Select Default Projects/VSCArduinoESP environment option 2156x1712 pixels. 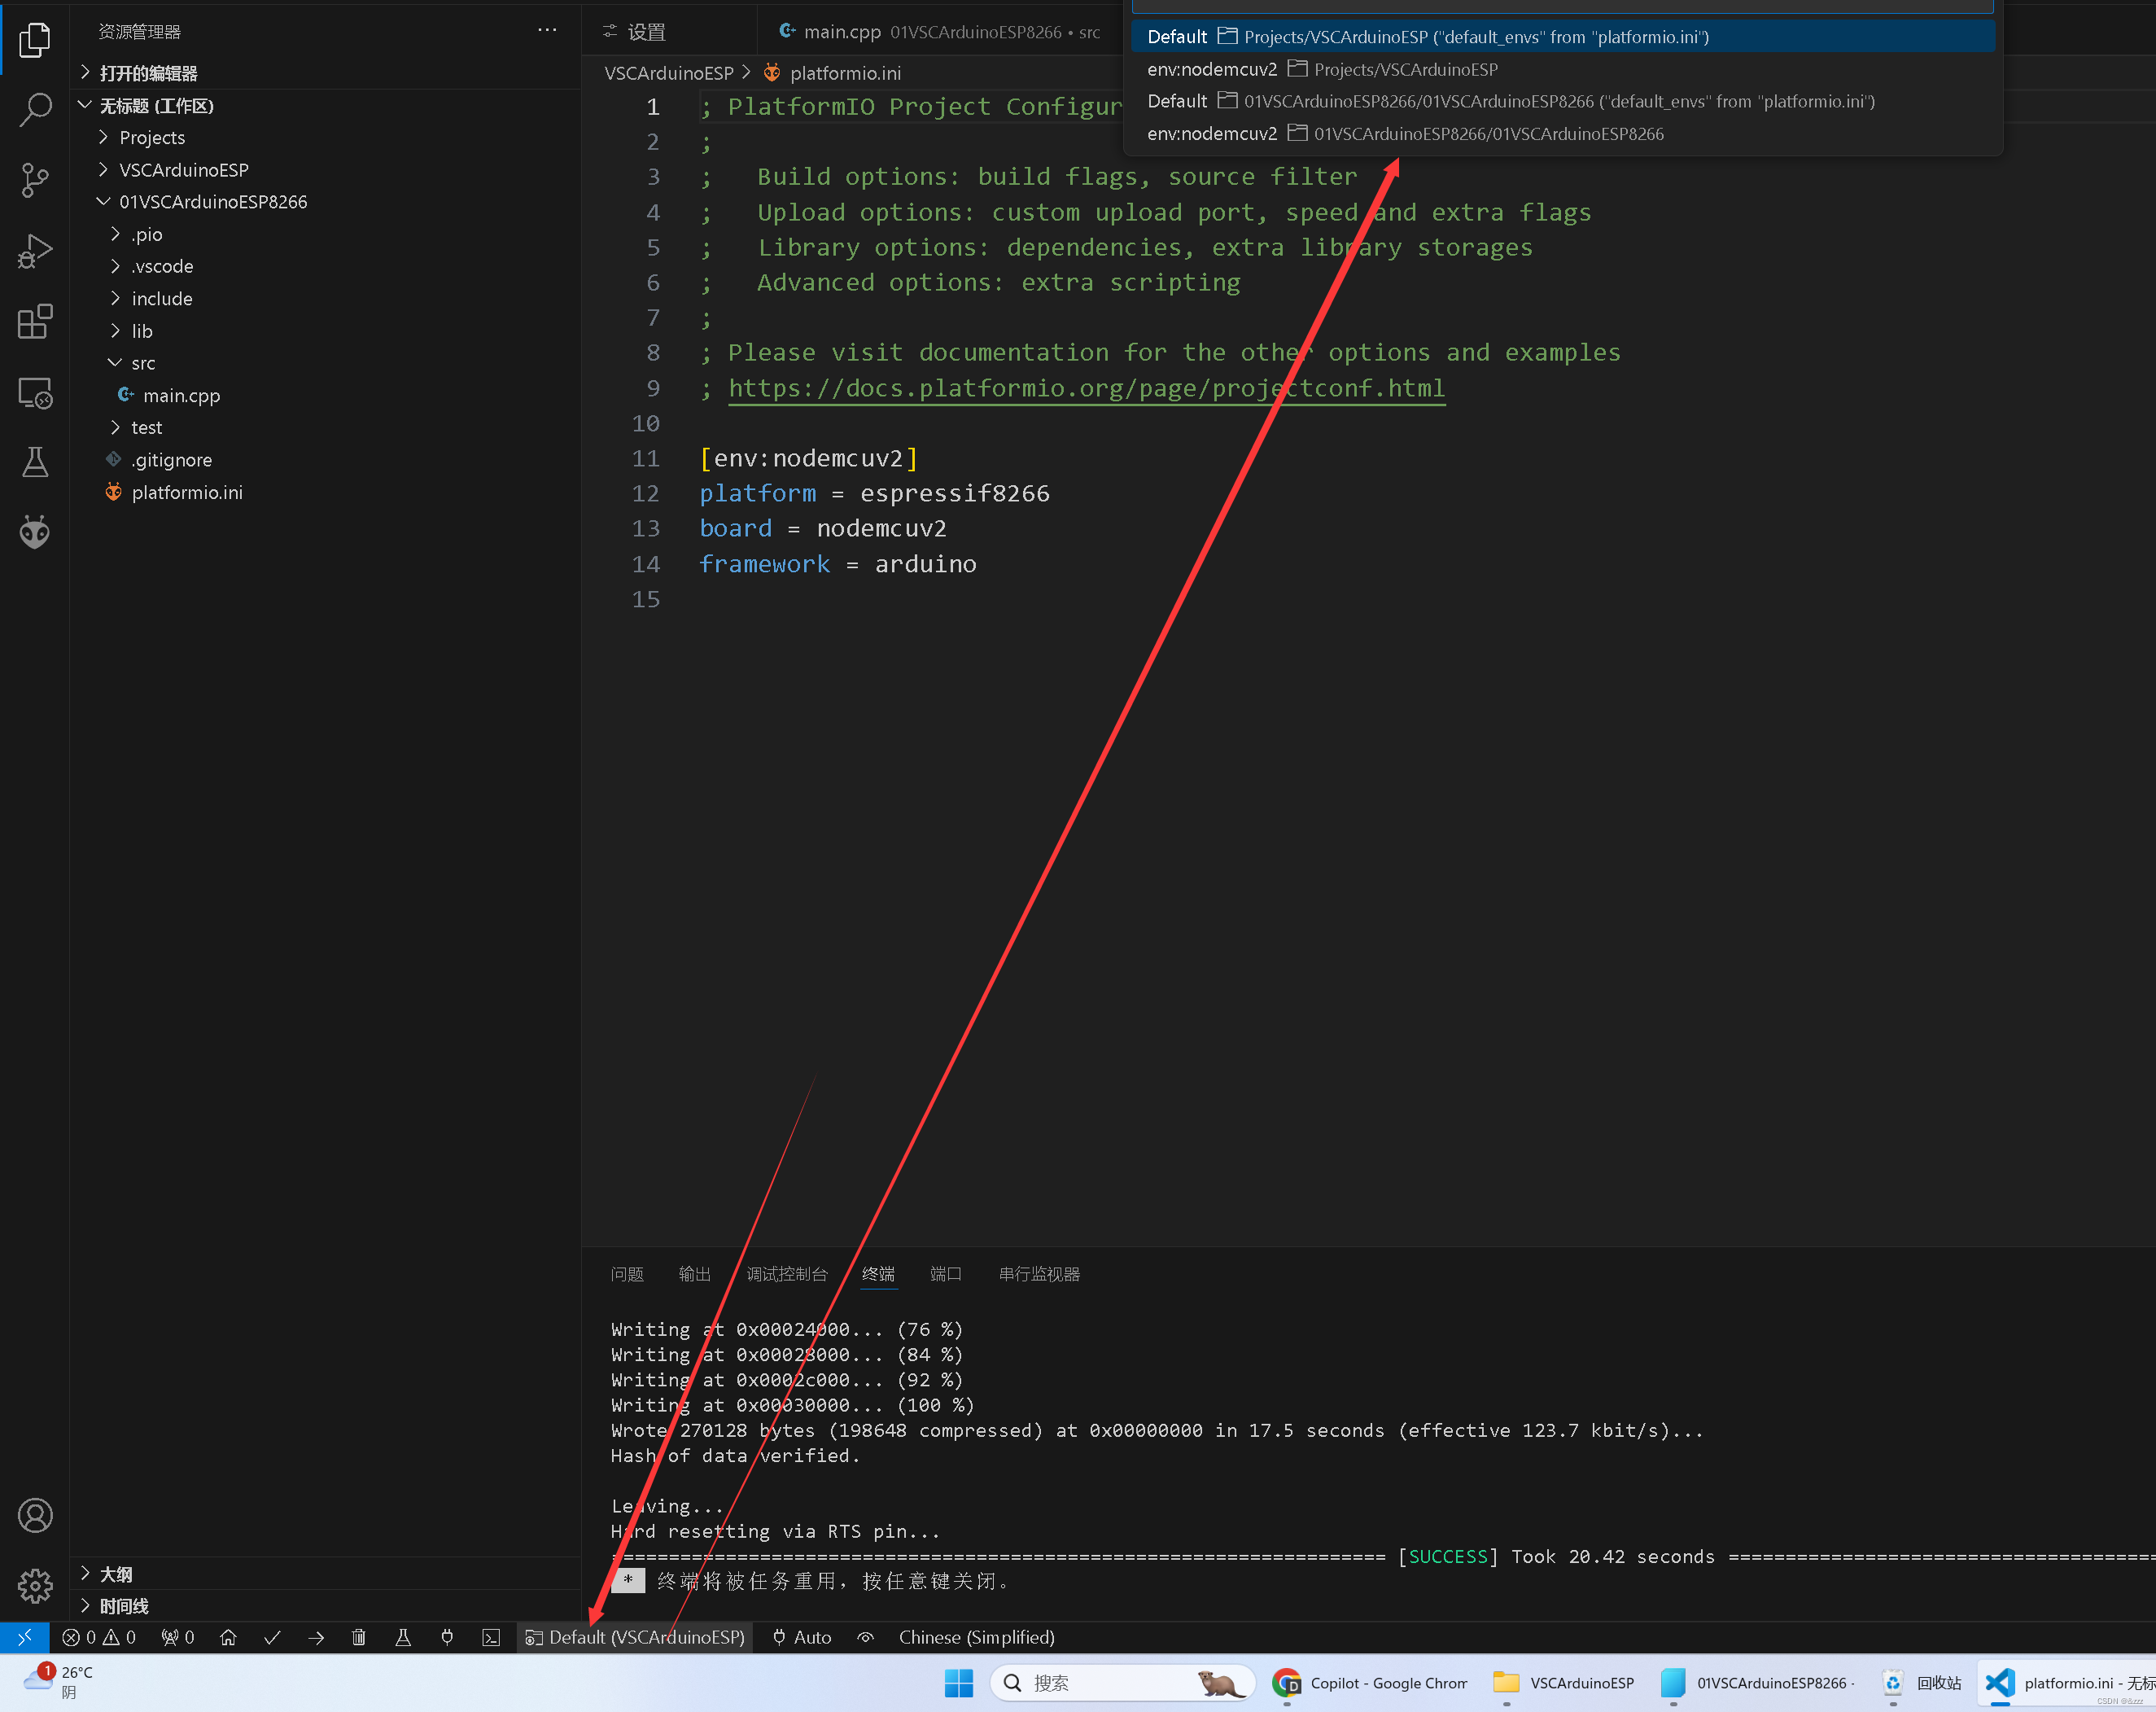point(1563,37)
